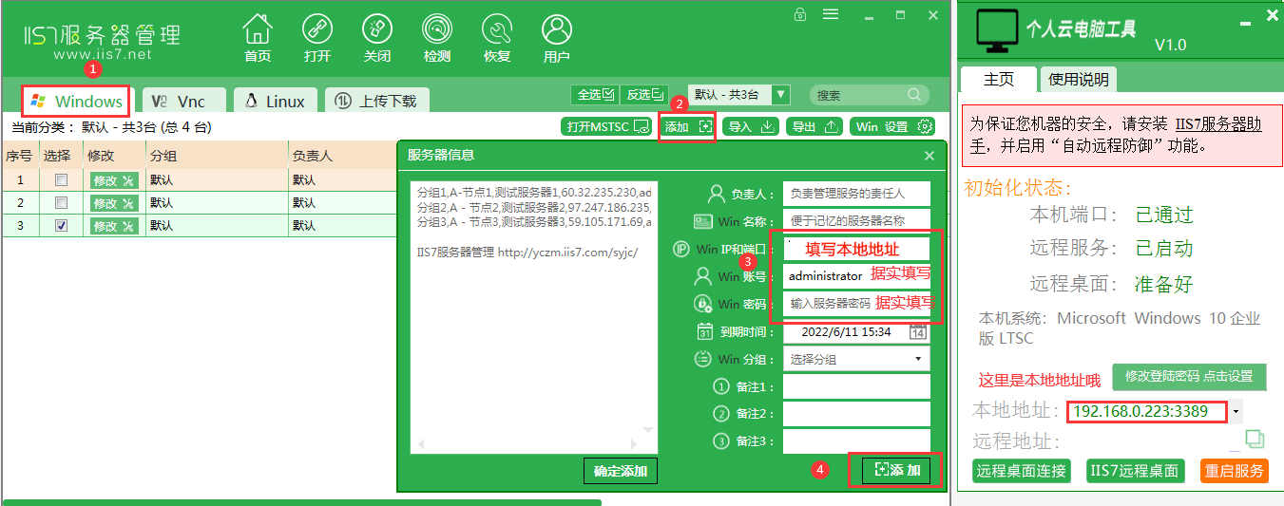Click the 添加 toolbar button
The image size is (1284, 506).
687,126
